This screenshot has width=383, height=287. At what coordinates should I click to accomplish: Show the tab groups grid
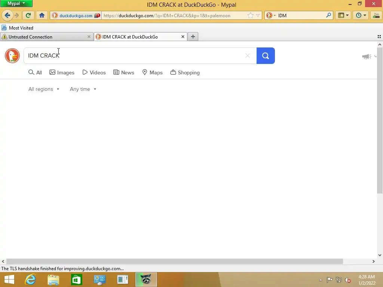379,37
